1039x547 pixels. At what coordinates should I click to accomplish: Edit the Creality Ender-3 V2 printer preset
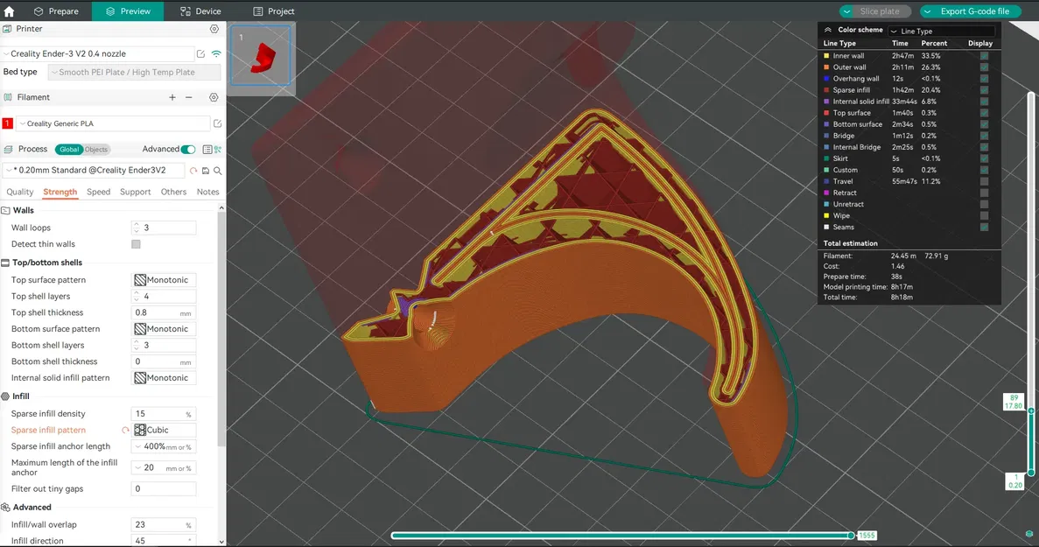coord(200,53)
